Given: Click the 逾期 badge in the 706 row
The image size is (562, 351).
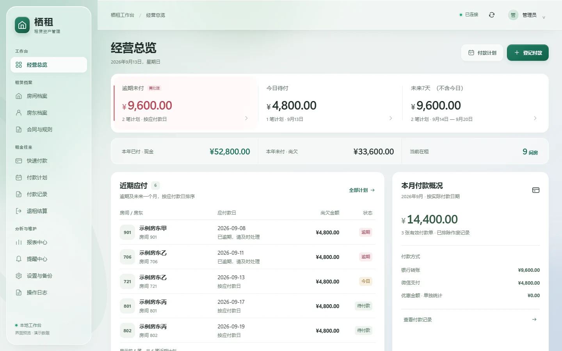Looking at the screenshot, I should pos(366,257).
